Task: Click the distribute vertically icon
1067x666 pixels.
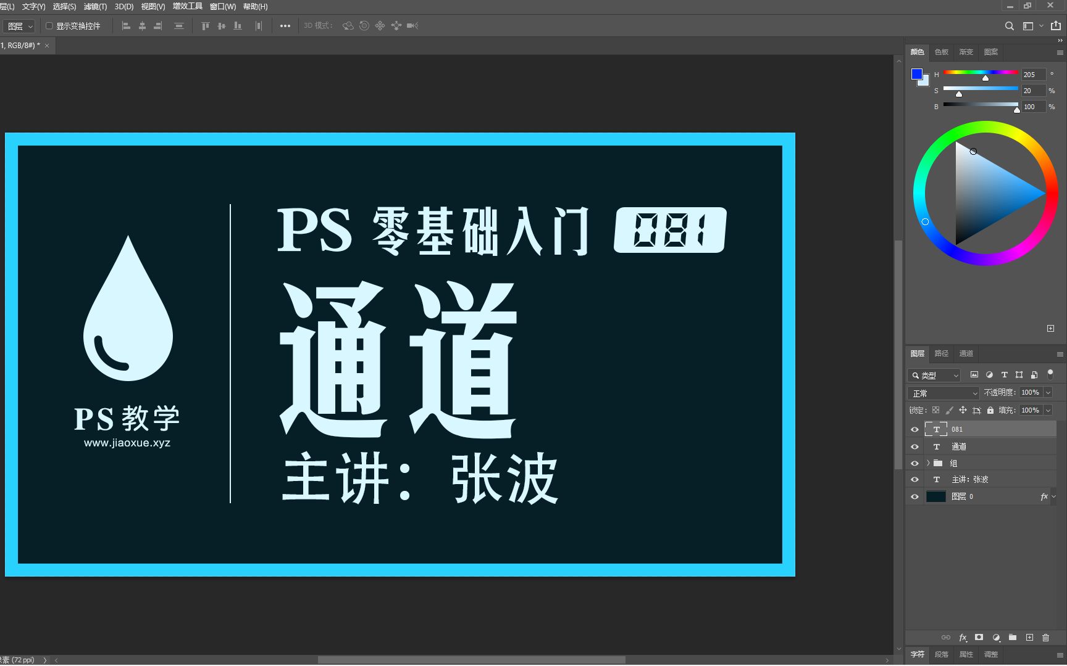Action: coord(179,26)
